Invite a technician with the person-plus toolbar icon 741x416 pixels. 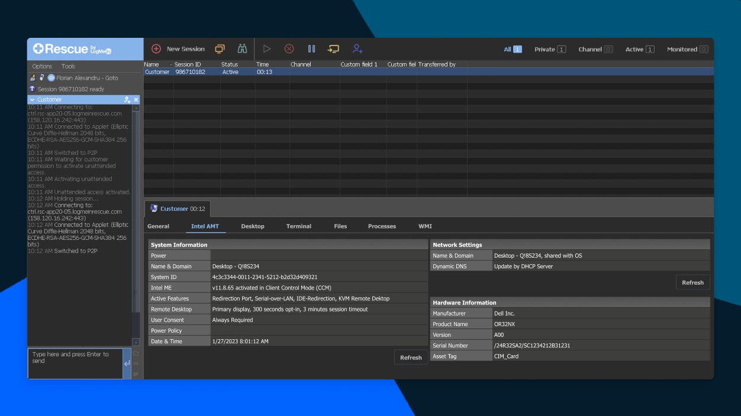tap(356, 48)
